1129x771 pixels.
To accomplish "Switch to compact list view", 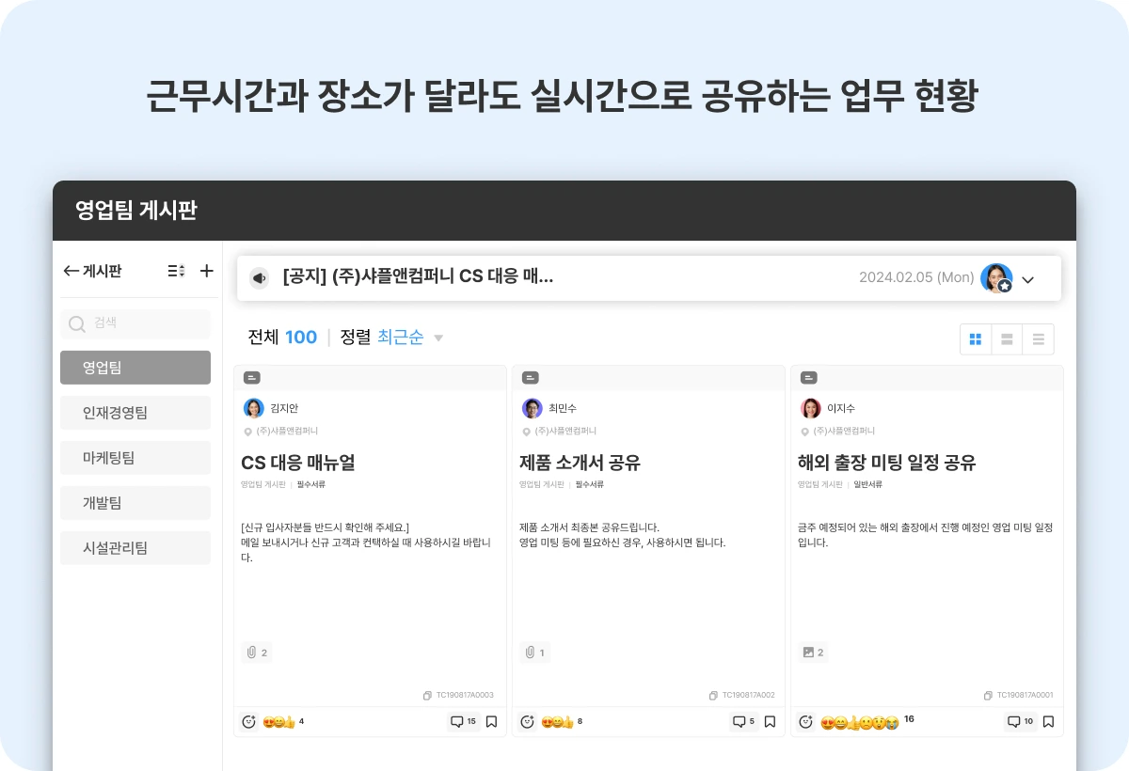I will click(x=1039, y=339).
